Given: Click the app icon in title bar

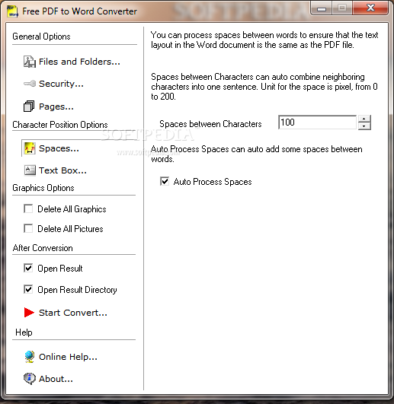Looking at the screenshot, I should (12, 11).
